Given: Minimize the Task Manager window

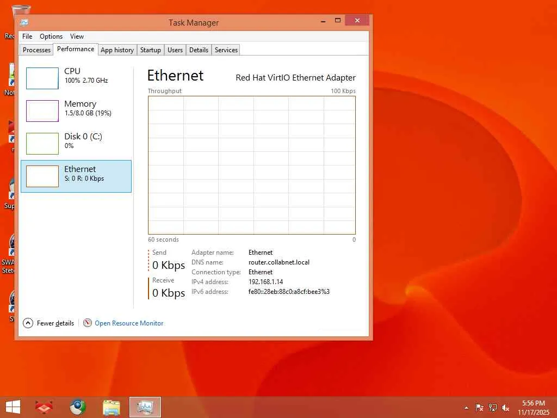Looking at the screenshot, I should point(323,21).
